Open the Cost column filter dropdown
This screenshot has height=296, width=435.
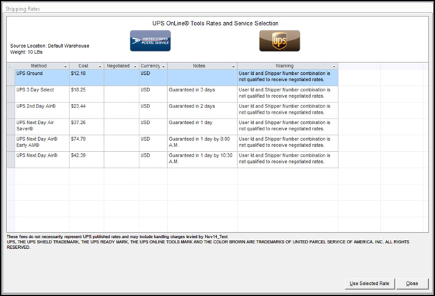(x=100, y=67)
